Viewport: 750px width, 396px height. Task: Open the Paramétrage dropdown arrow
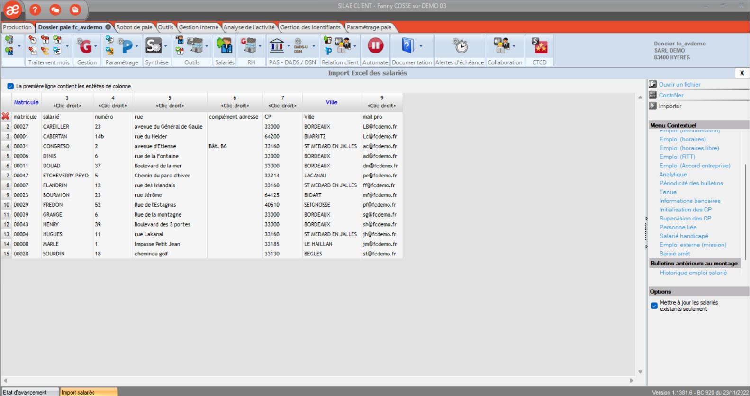(x=137, y=46)
